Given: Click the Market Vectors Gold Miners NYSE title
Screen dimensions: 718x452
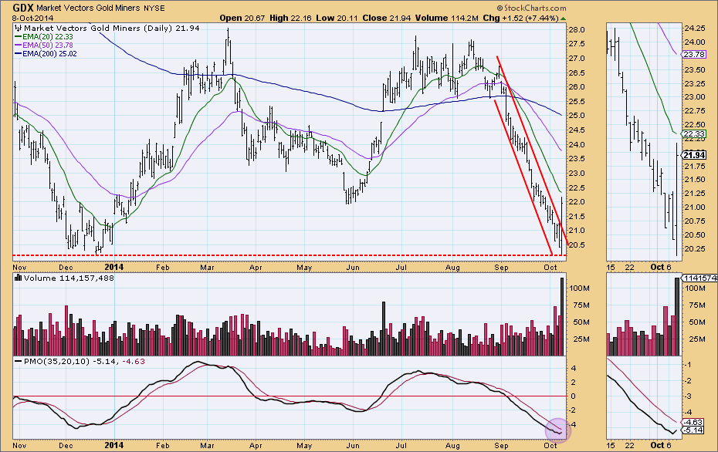Looking at the screenshot, I should pos(100,8).
